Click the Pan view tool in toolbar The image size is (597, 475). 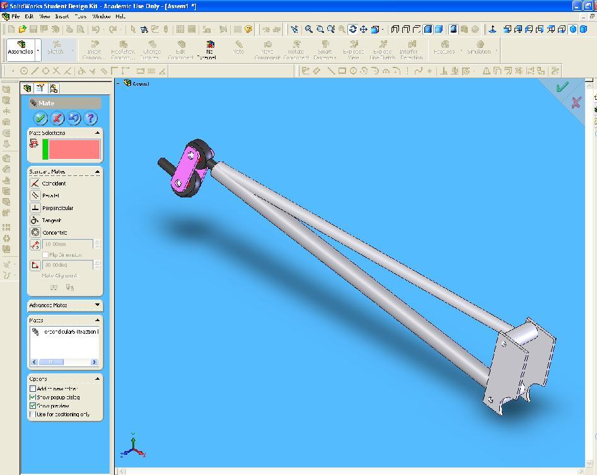click(x=364, y=29)
